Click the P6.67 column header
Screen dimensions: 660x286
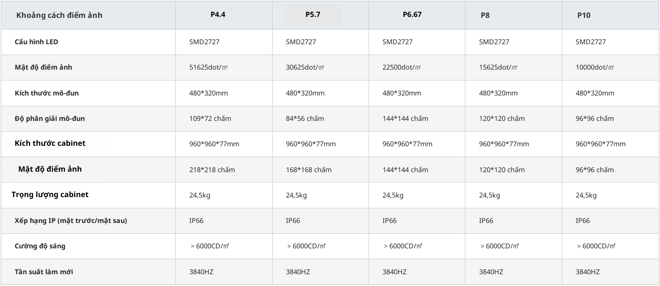[x=412, y=15]
